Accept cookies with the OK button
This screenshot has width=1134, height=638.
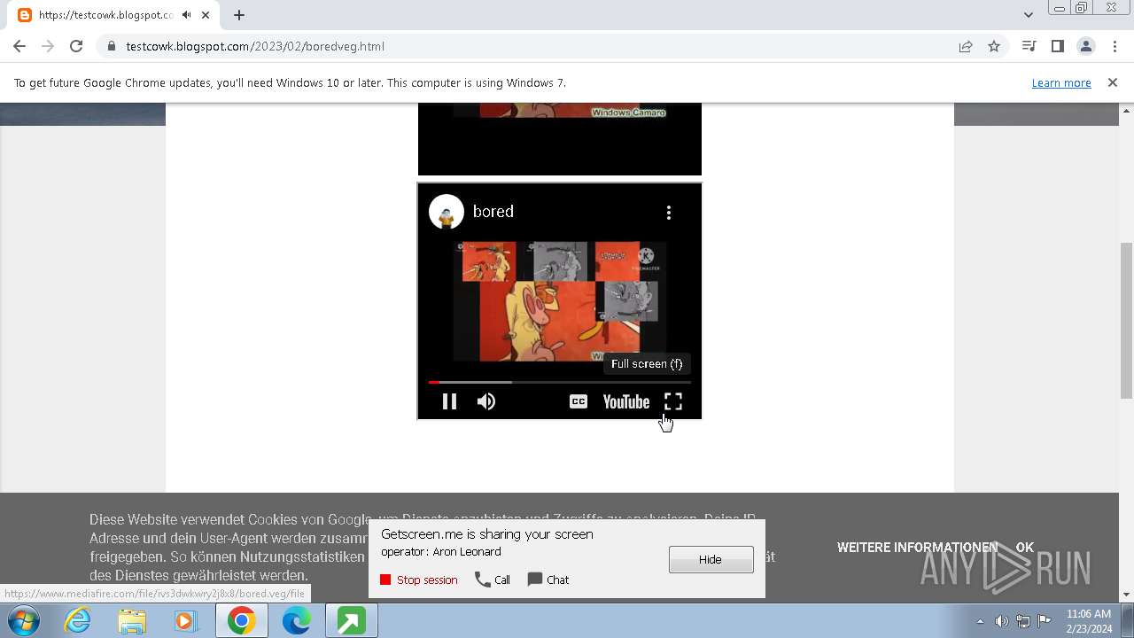pyautogui.click(x=1025, y=548)
